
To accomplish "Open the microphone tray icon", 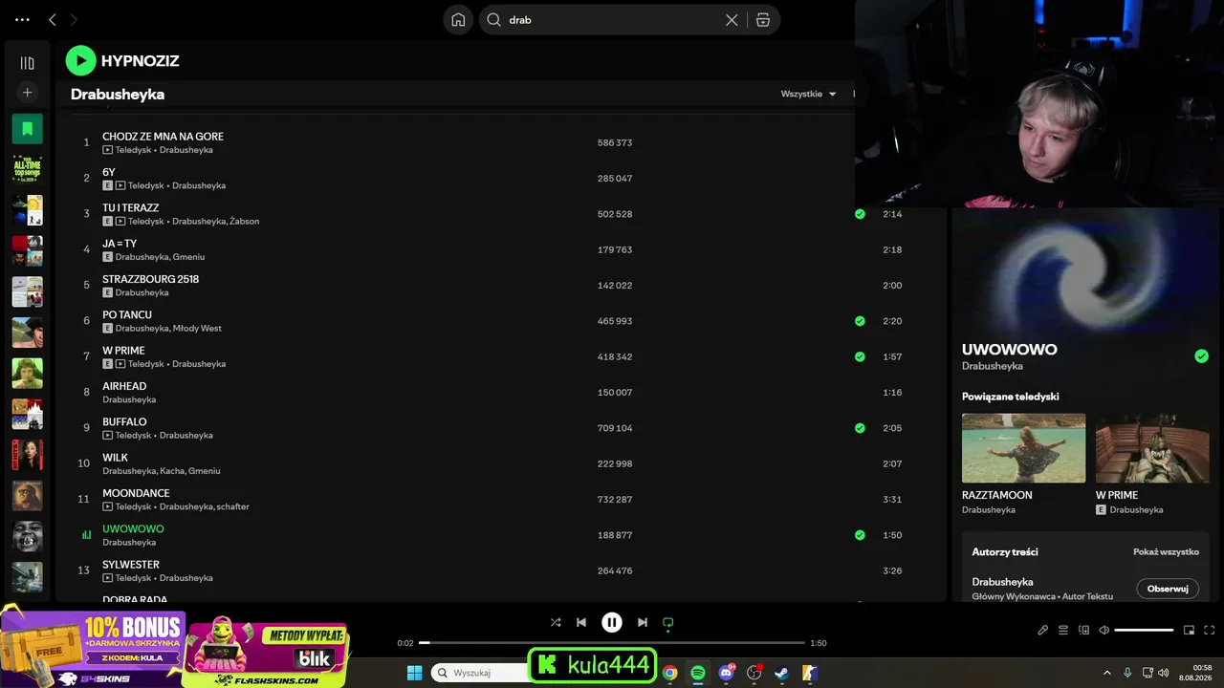I will [x=1127, y=673].
